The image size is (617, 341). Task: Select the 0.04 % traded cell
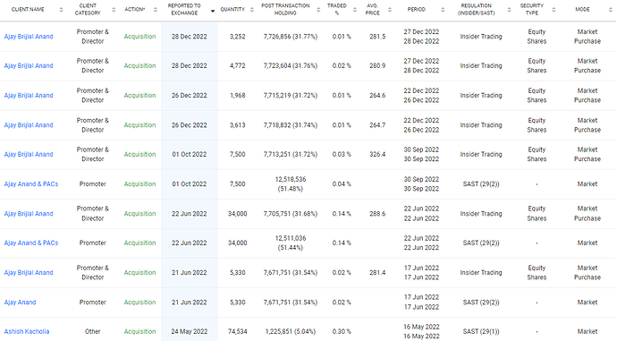pyautogui.click(x=342, y=183)
